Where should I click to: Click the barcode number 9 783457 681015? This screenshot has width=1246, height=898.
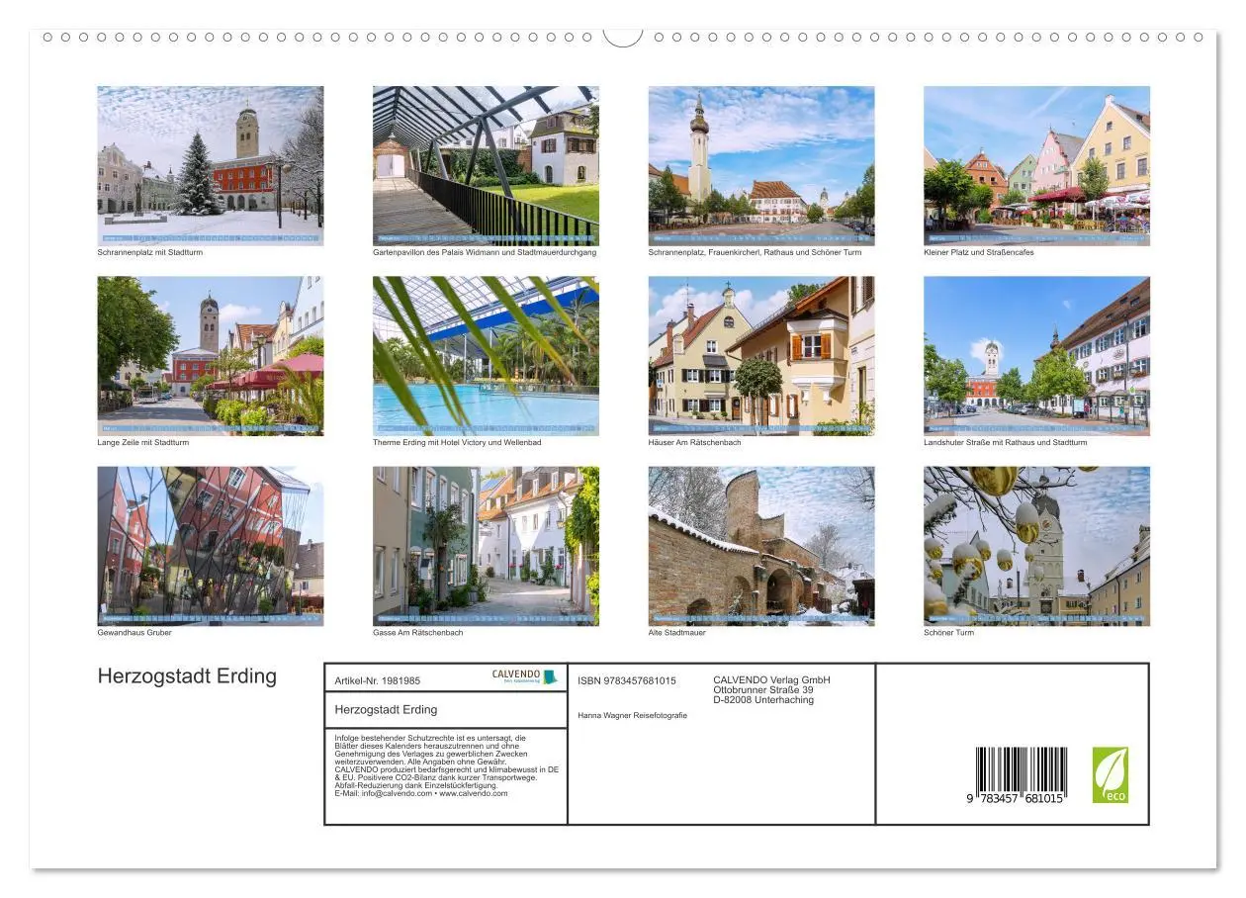pos(1016,798)
